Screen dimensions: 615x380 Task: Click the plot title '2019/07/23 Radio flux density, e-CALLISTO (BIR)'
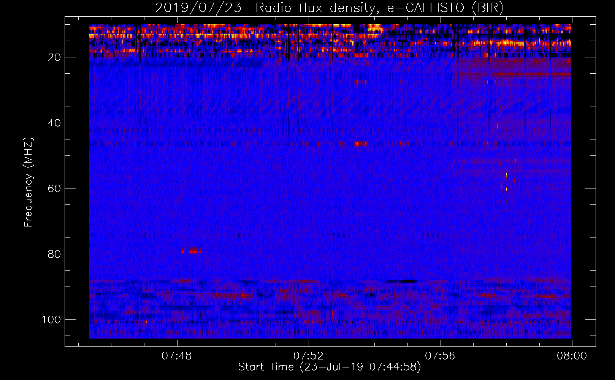click(330, 8)
